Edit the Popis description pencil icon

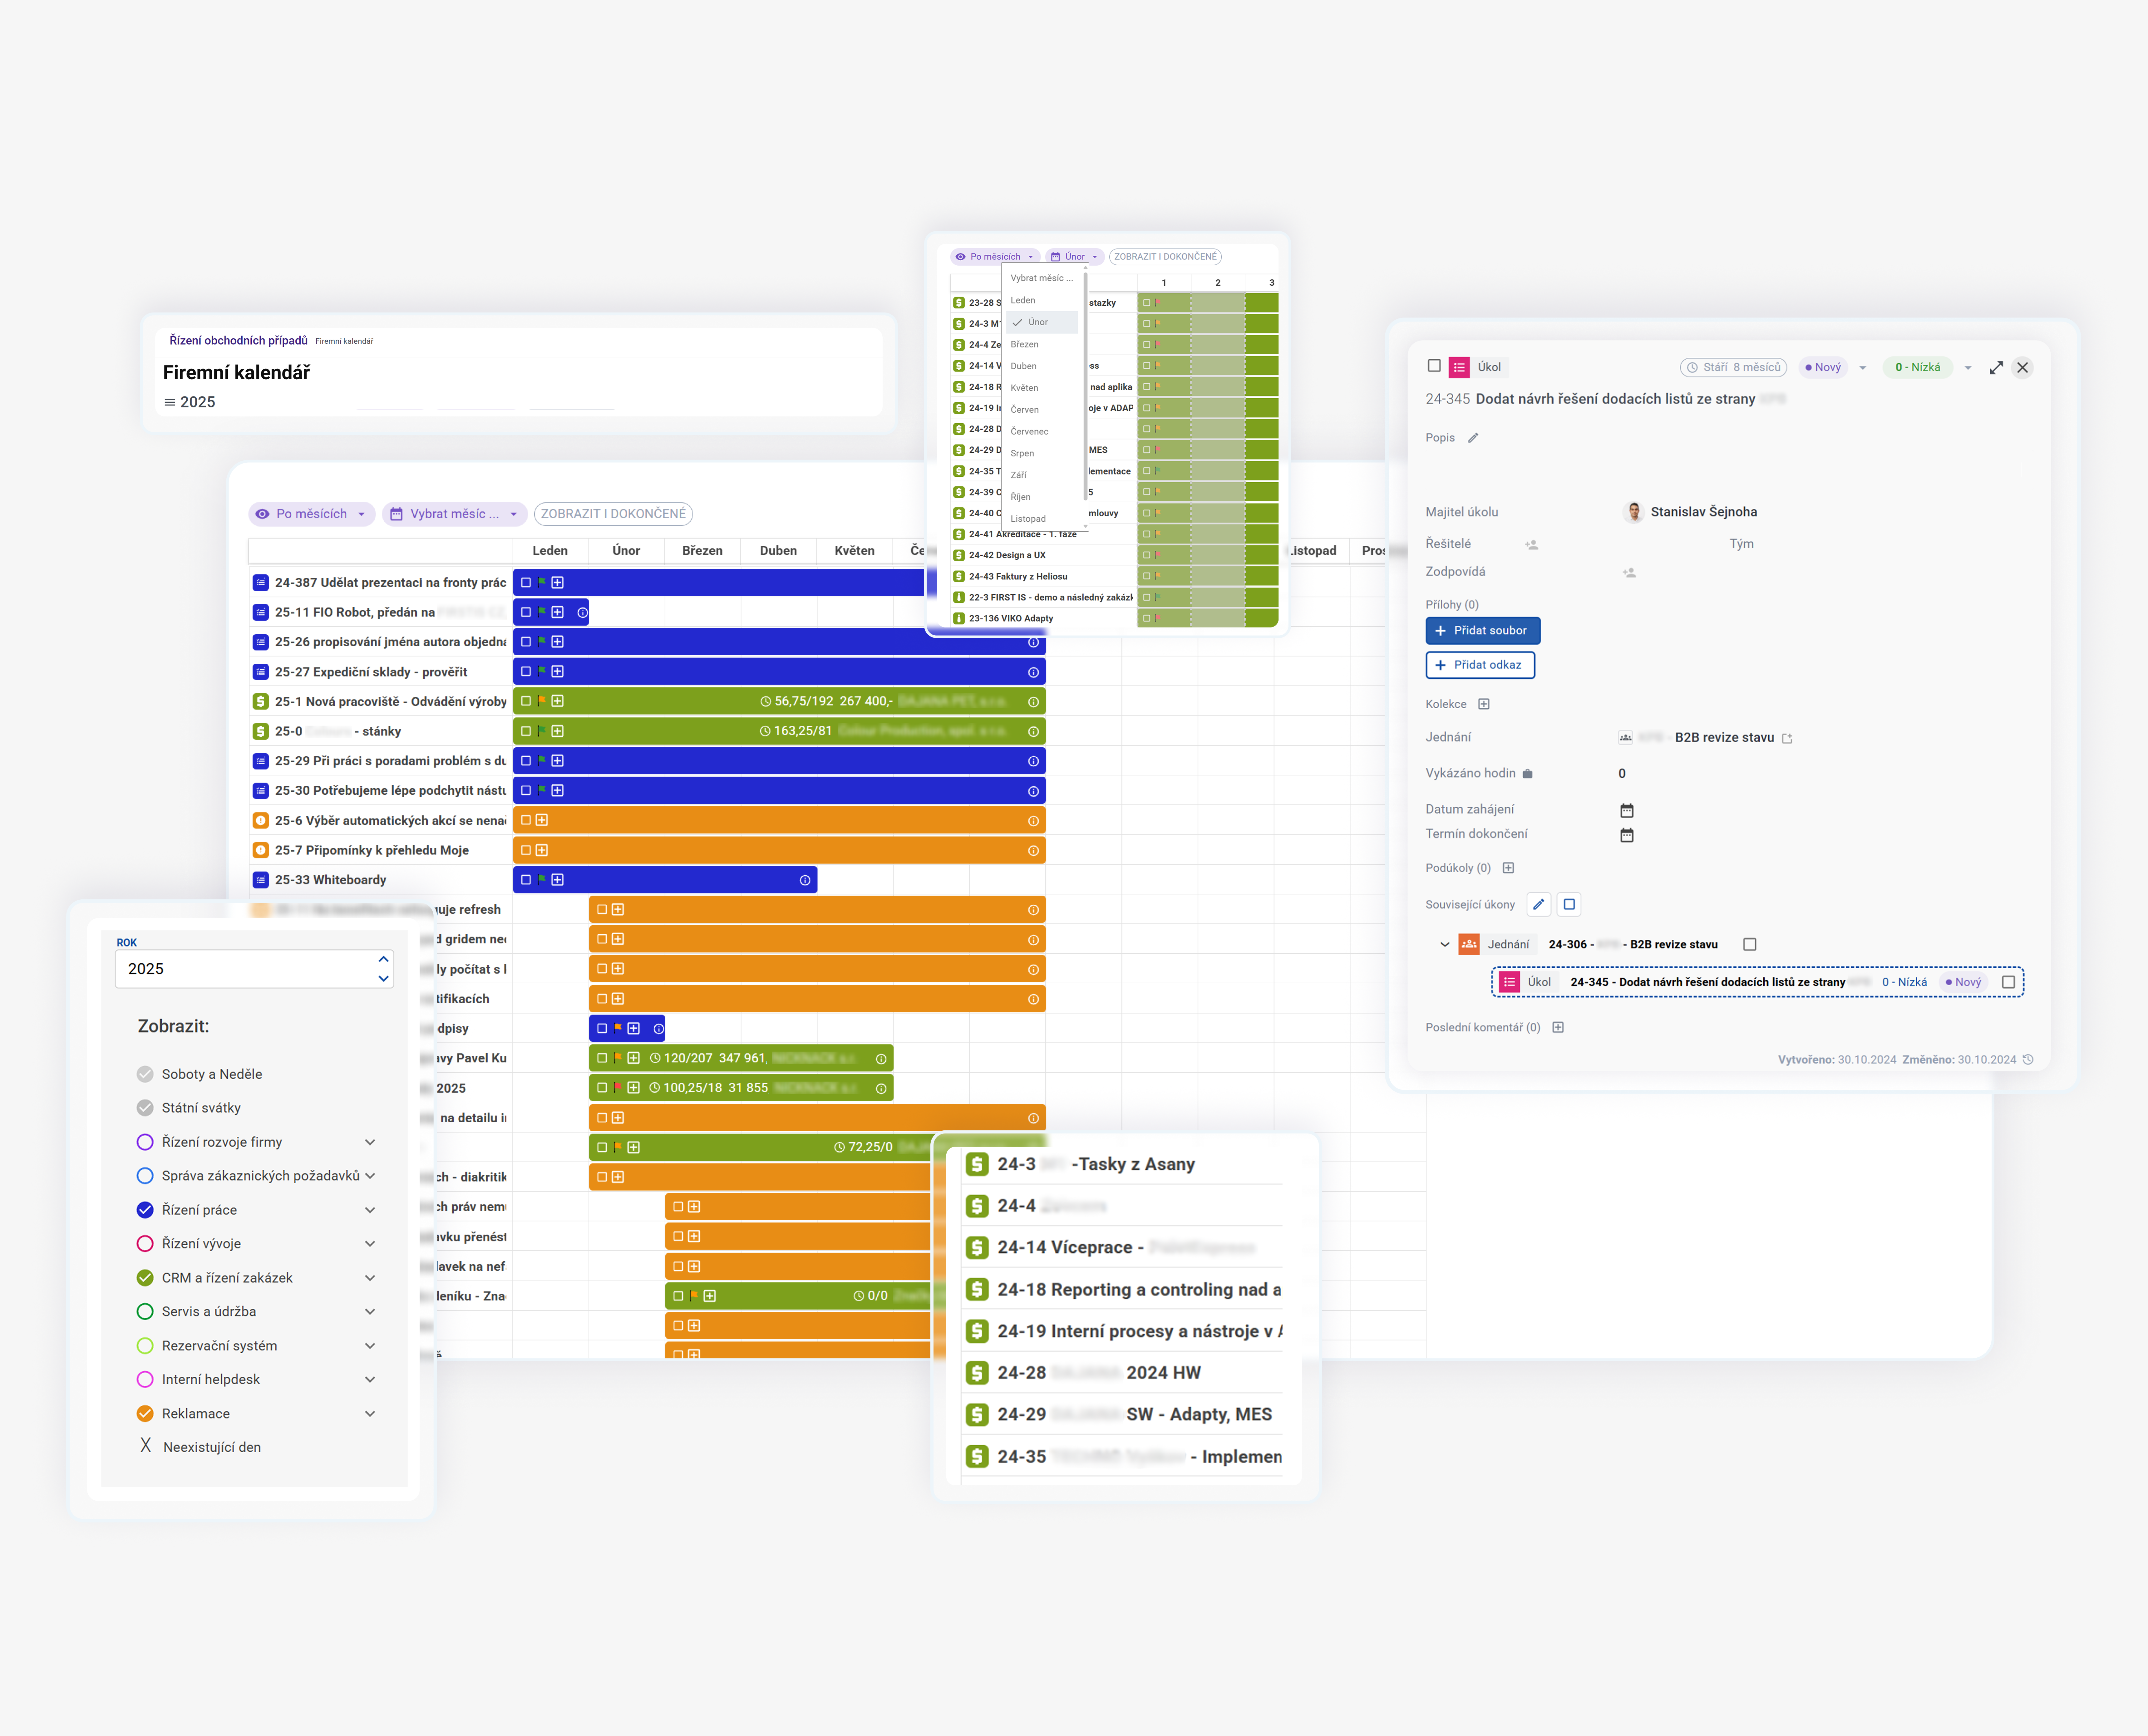[1473, 438]
